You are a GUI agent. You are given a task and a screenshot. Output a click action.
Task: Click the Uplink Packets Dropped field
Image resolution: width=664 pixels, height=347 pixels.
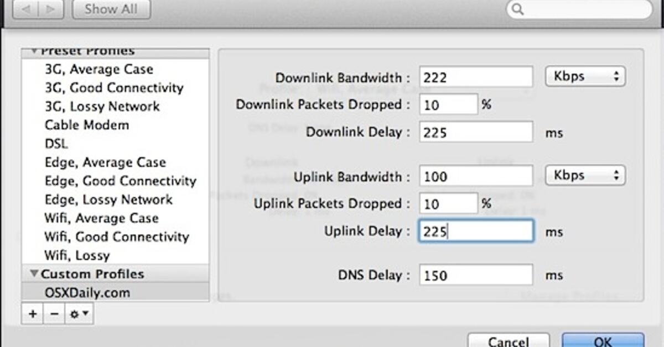(448, 204)
